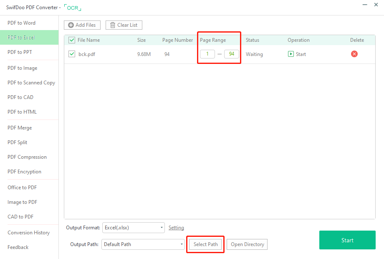View Conversion History
384x259 pixels.
point(29,233)
